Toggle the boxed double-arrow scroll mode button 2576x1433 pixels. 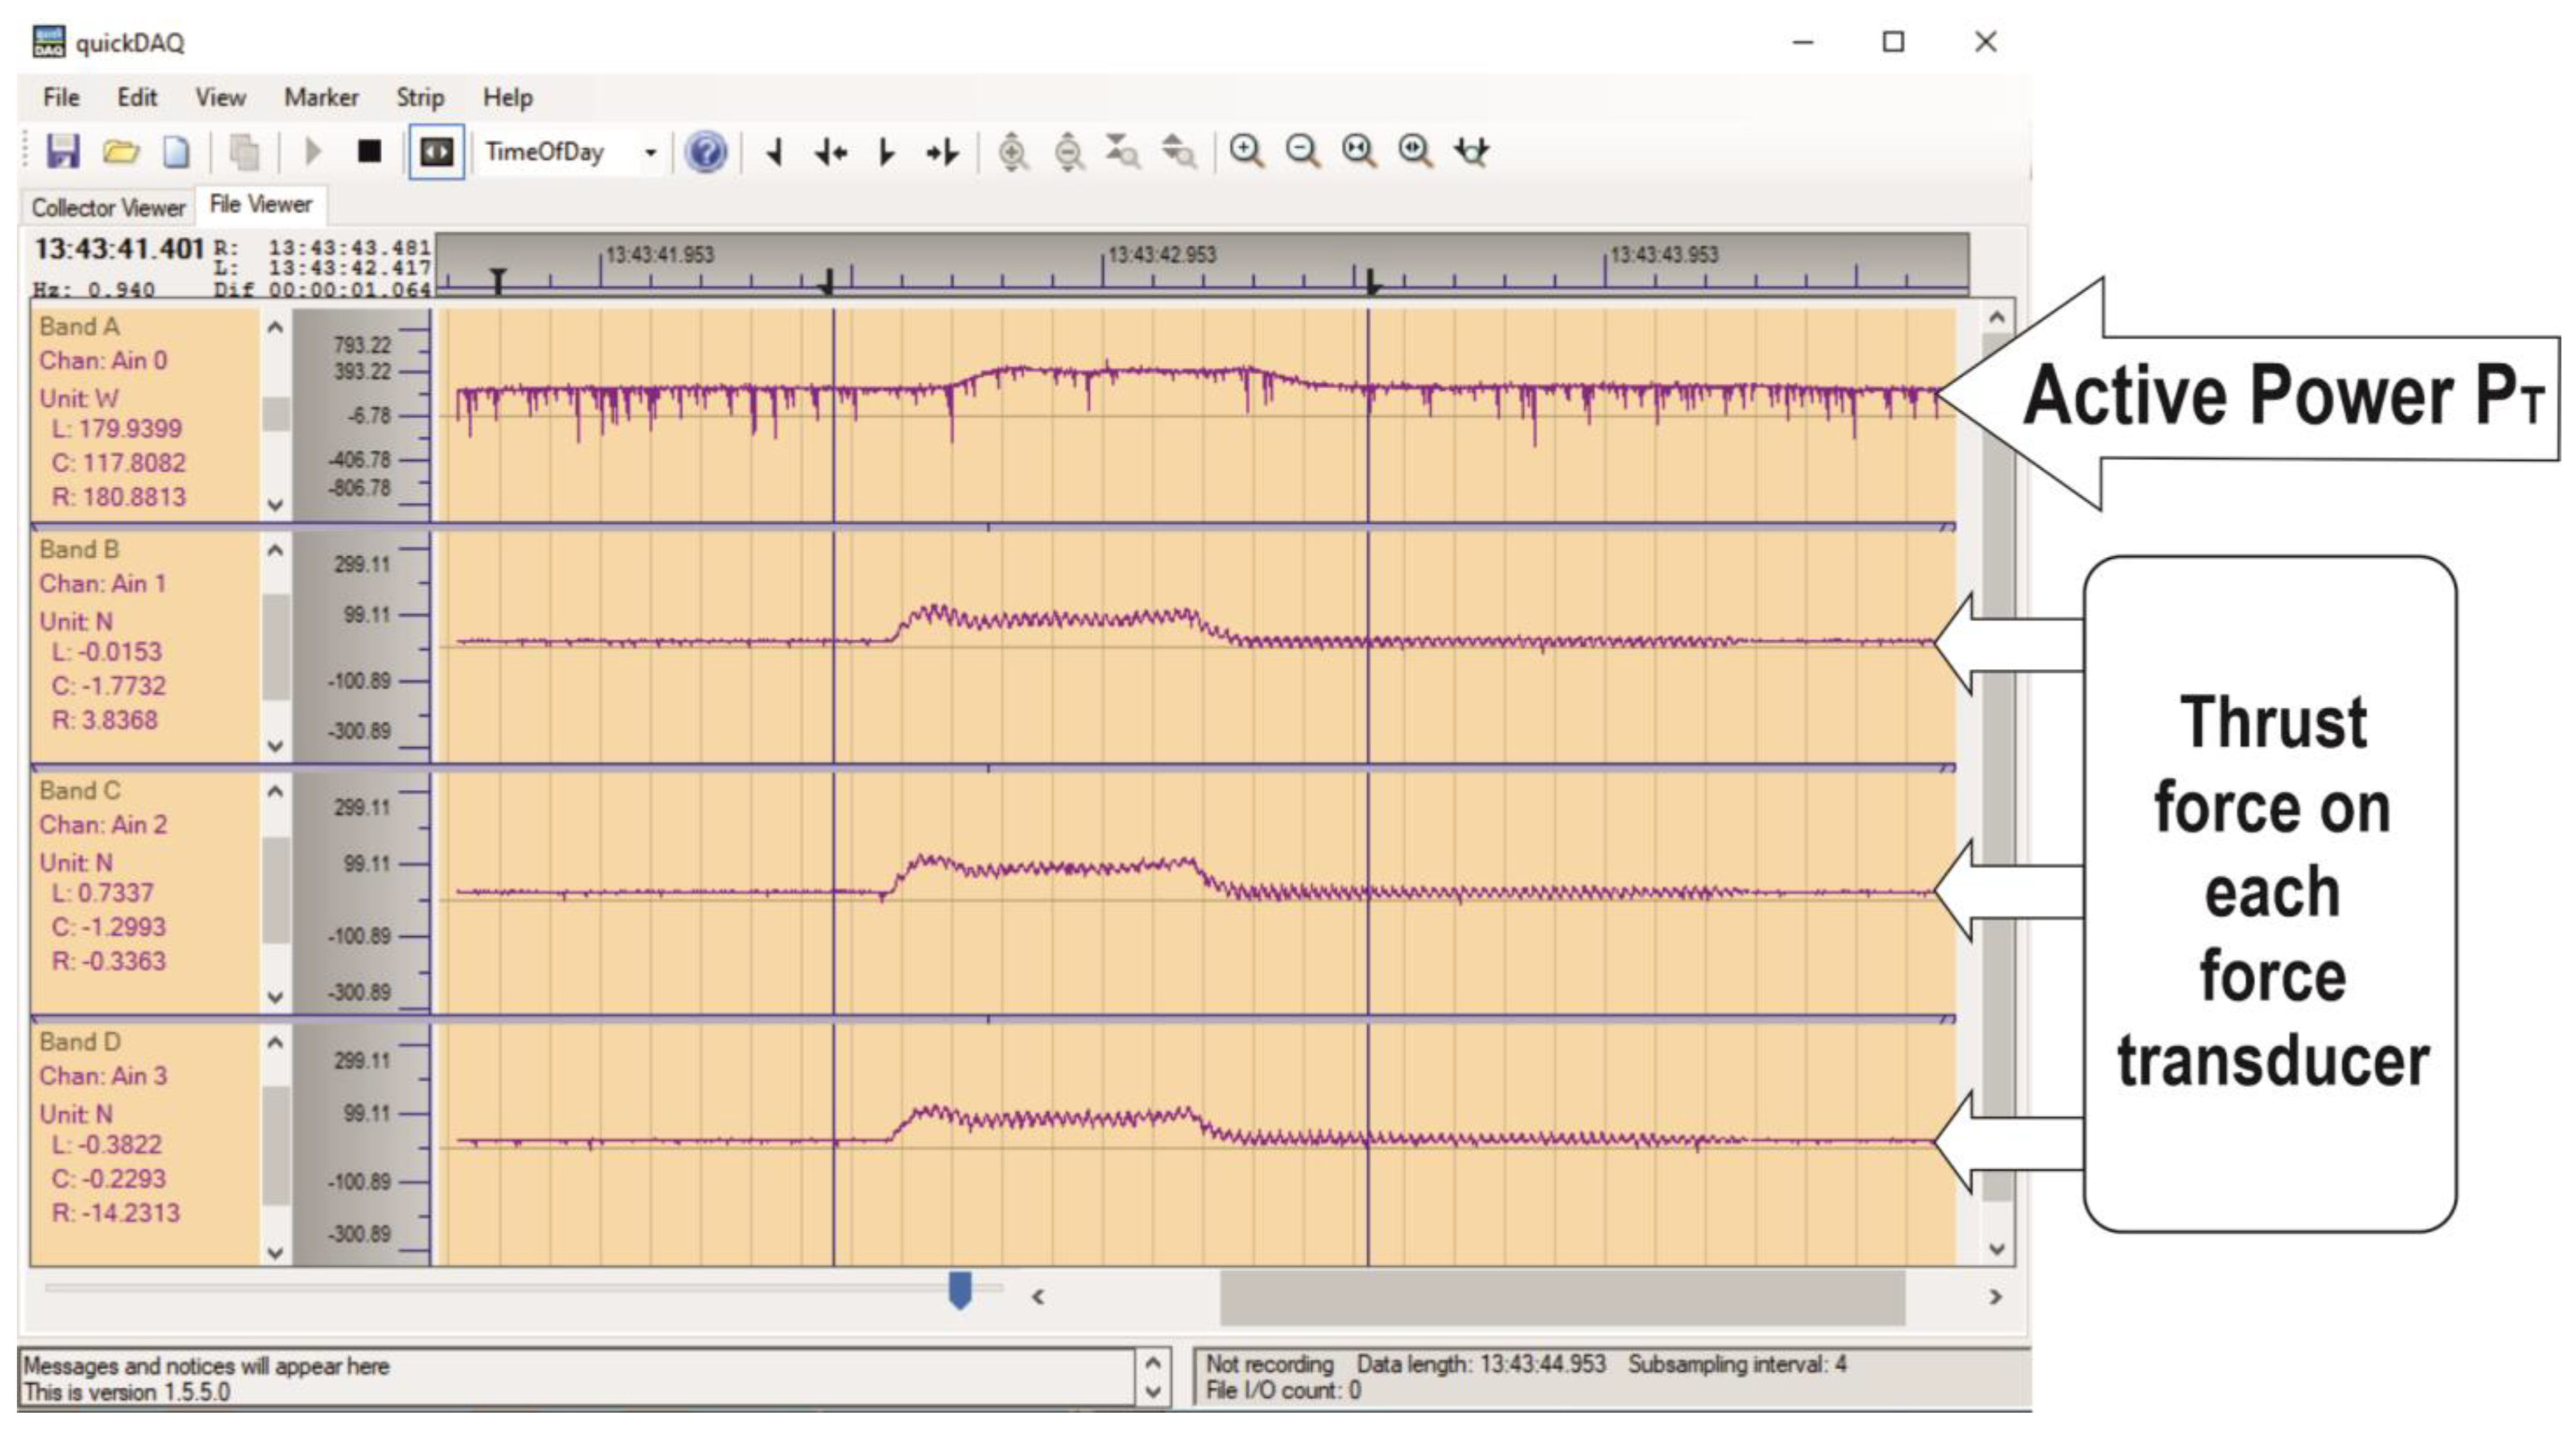436,152
